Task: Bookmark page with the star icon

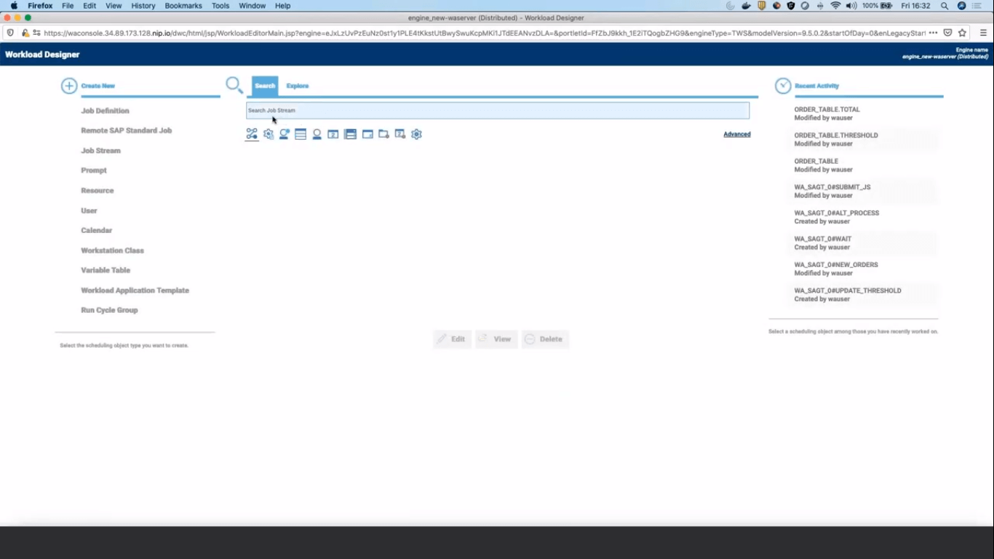Action: coord(962,33)
